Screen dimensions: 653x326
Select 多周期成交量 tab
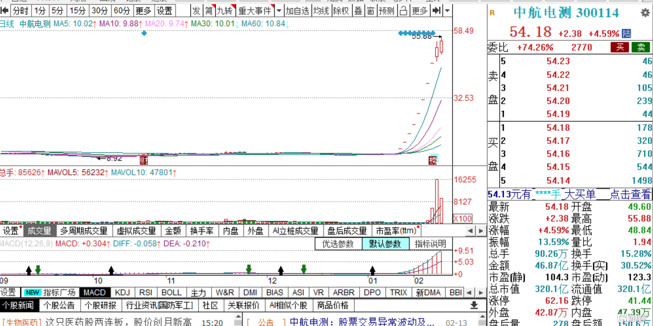click(84, 231)
